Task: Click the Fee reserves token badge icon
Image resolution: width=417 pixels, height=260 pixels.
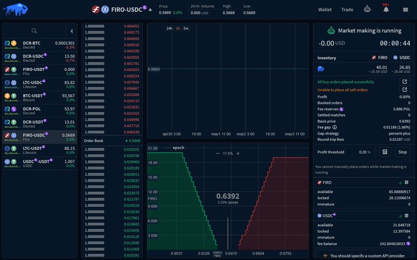Action: tap(341, 110)
